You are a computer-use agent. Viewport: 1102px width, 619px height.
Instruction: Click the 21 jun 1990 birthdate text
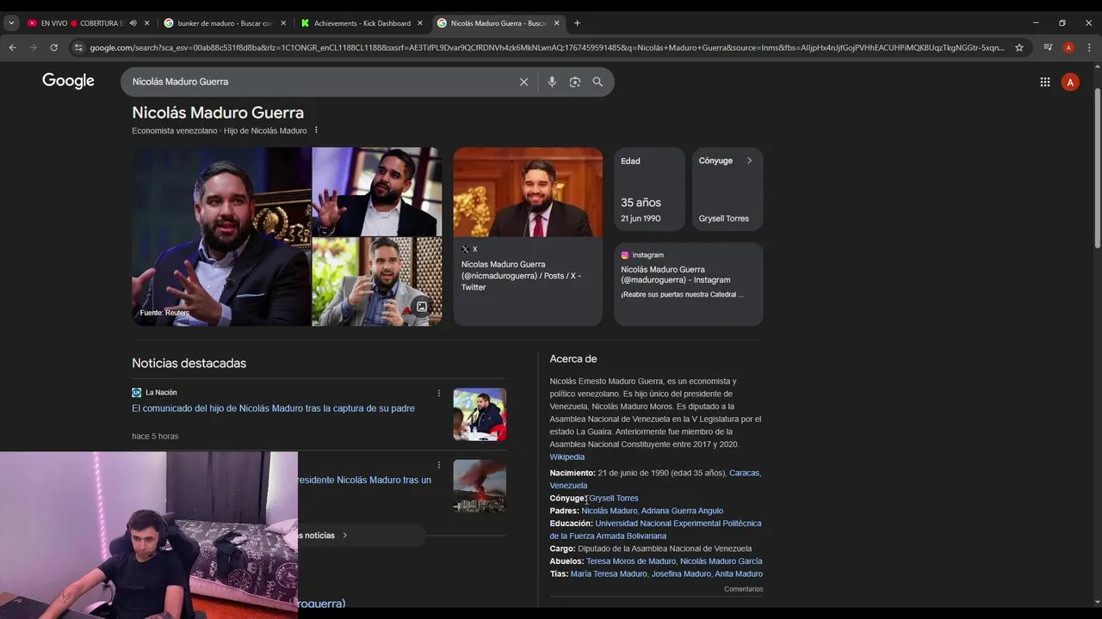tap(641, 218)
